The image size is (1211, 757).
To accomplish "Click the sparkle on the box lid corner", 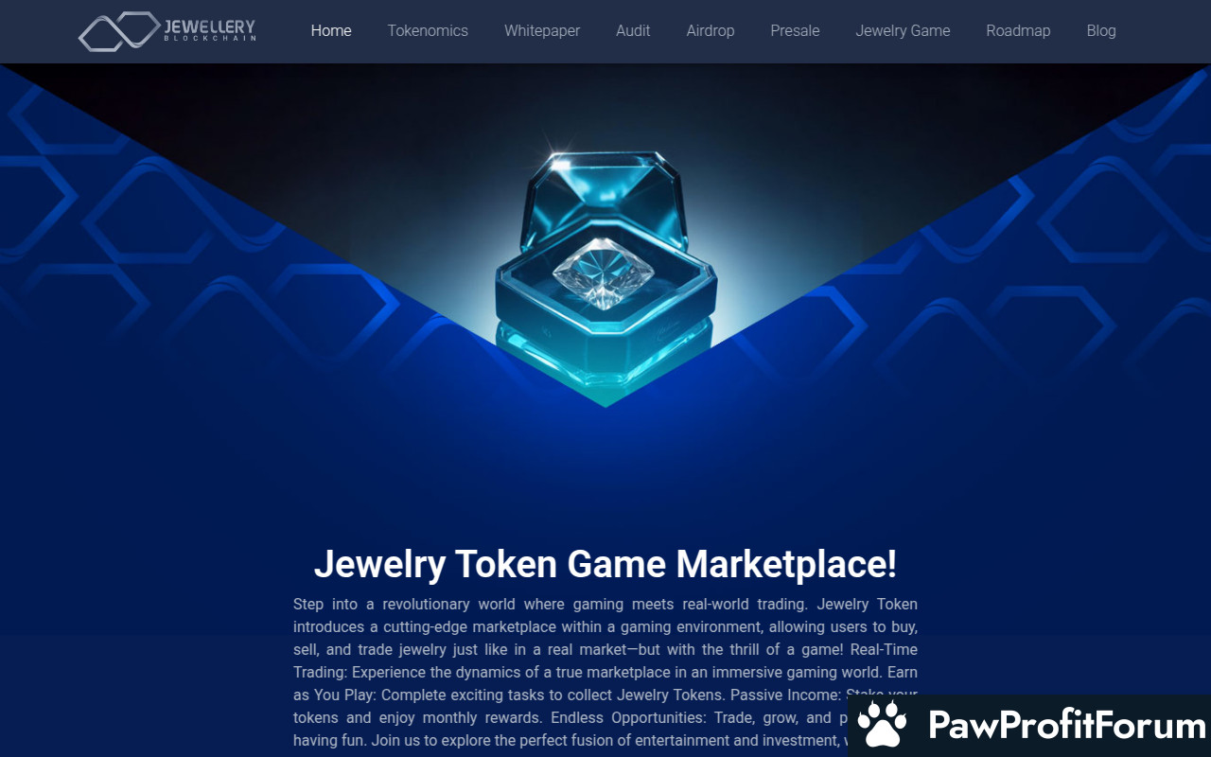I will pos(552,151).
